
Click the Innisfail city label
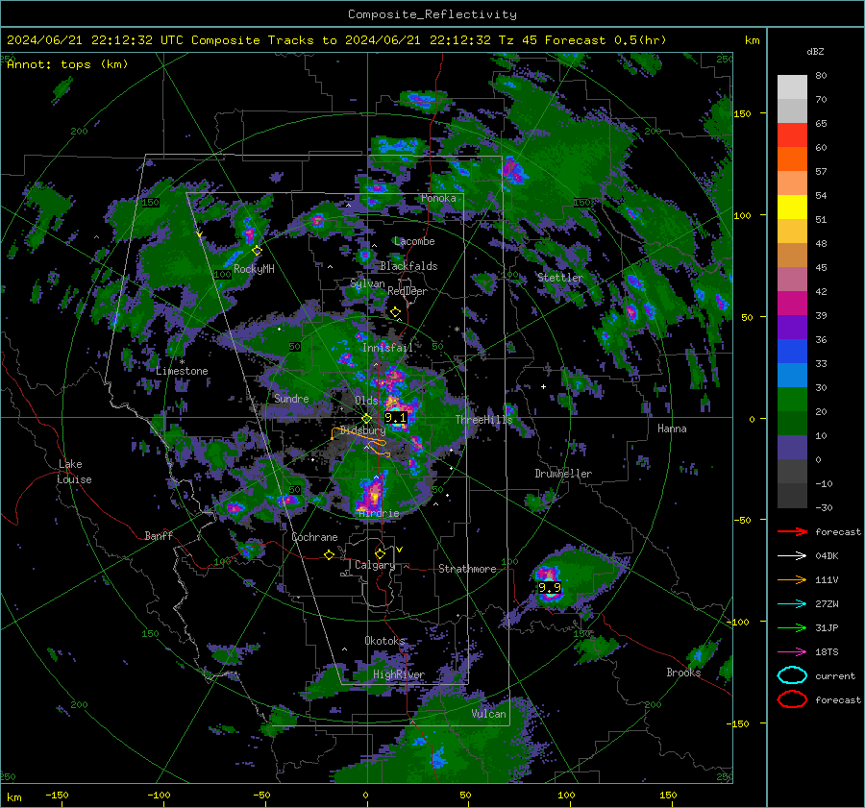click(x=387, y=348)
